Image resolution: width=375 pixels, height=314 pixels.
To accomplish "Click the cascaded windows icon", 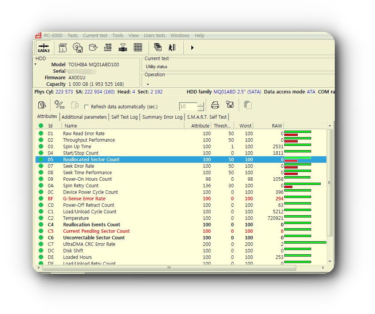I will 158,47.
